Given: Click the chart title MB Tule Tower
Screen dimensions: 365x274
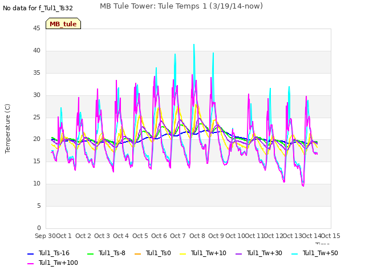Looking at the screenshot, I should point(181,6).
